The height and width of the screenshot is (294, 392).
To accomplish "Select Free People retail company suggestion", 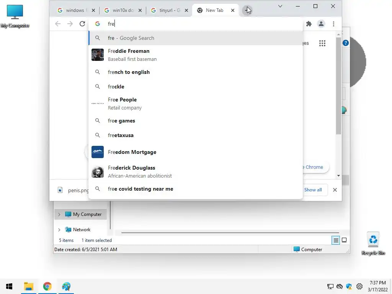I will (196, 103).
